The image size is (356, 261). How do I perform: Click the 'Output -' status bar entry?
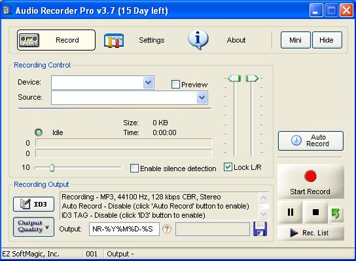(120, 254)
